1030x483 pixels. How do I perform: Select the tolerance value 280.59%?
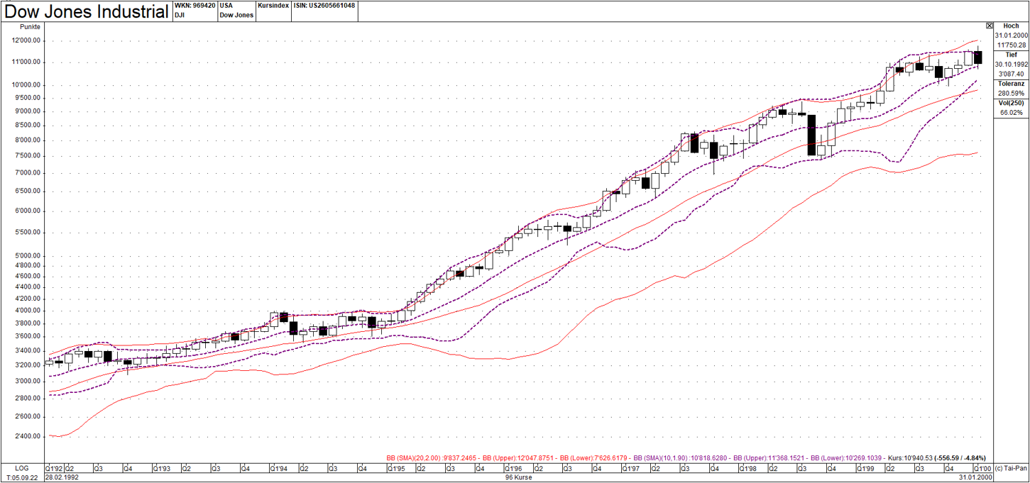coord(1012,93)
